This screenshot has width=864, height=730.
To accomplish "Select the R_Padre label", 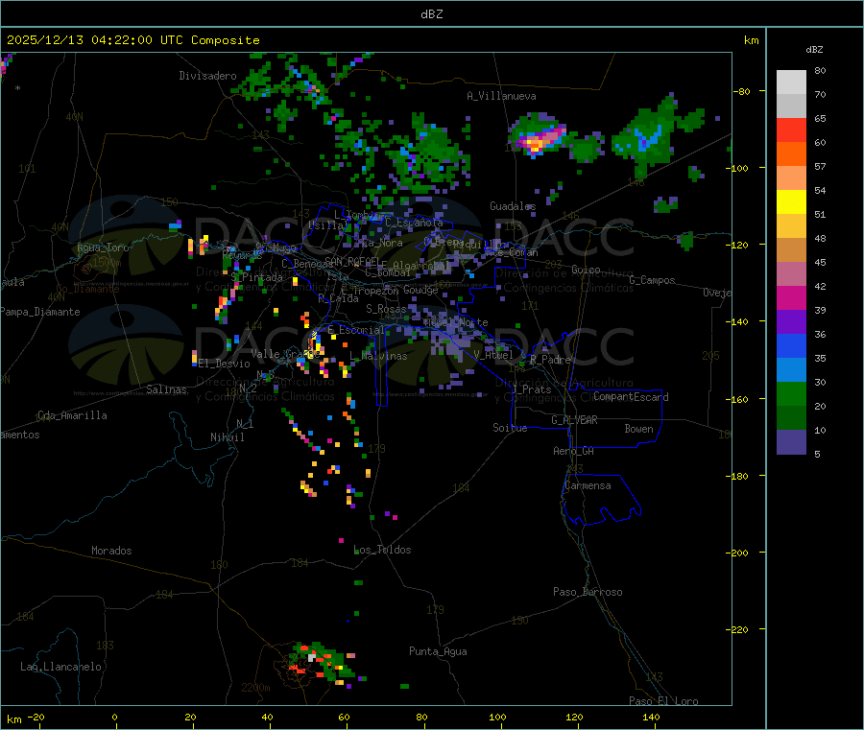I will (x=550, y=360).
